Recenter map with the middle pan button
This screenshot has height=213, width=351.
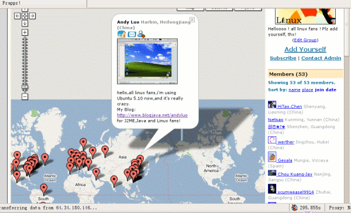25,16
